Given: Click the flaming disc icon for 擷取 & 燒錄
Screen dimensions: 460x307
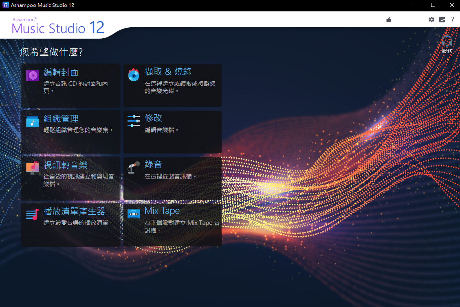Looking at the screenshot, I should pyautogui.click(x=134, y=75).
